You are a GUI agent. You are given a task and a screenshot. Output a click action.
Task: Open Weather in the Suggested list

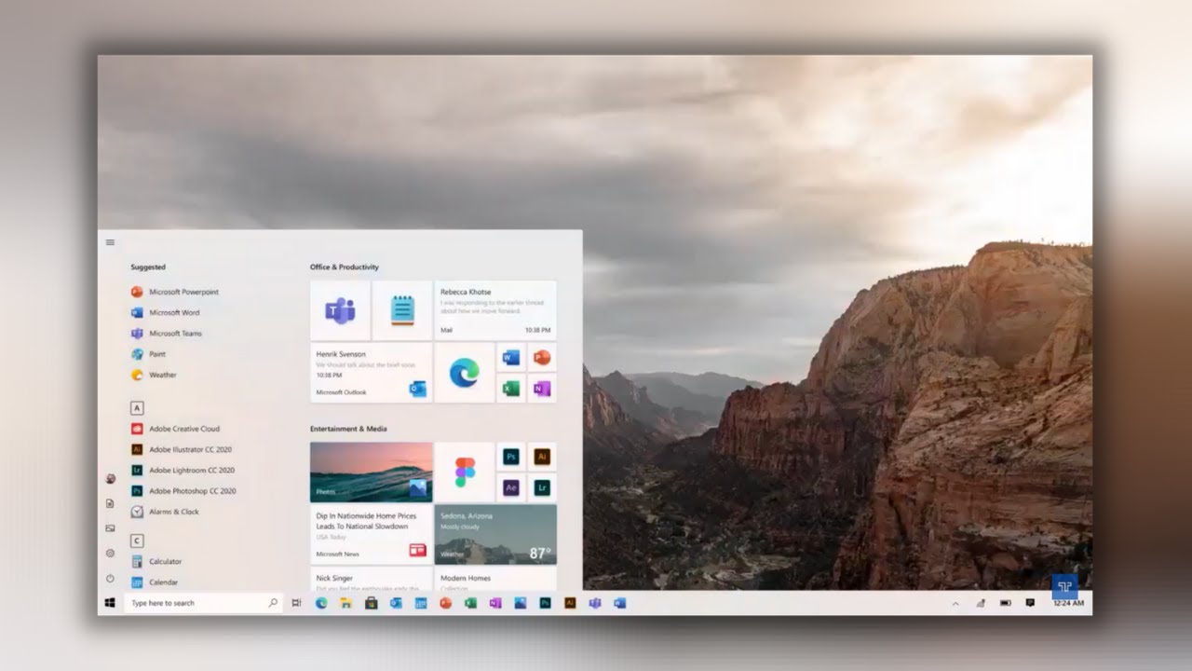click(154, 375)
